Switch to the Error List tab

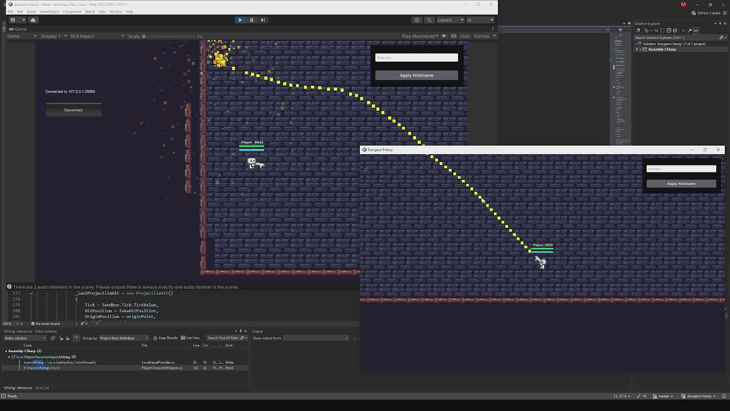(42, 388)
